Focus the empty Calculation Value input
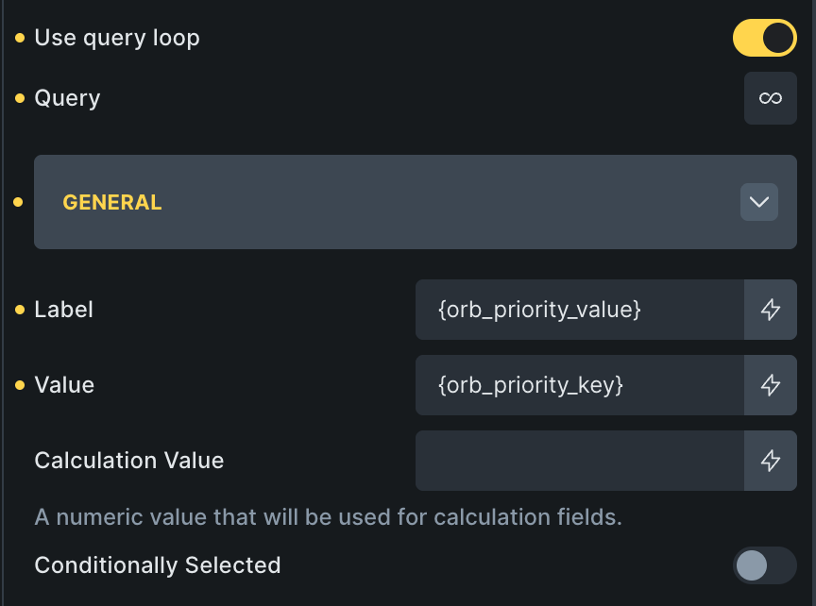 [579, 461]
